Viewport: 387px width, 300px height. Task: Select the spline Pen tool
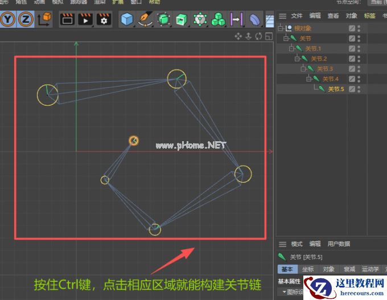(145, 19)
